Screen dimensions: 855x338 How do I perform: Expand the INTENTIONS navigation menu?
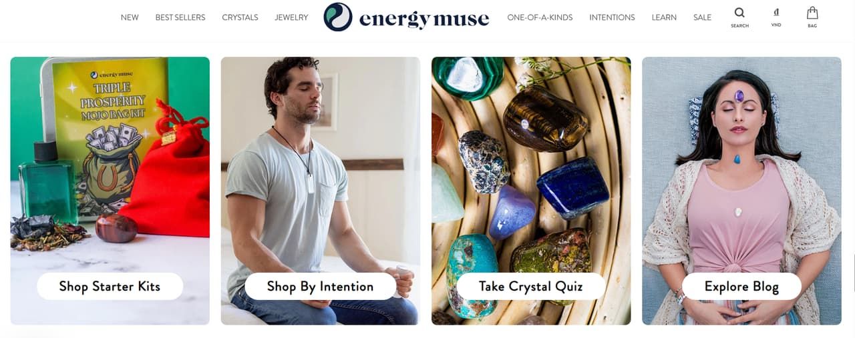click(x=612, y=17)
